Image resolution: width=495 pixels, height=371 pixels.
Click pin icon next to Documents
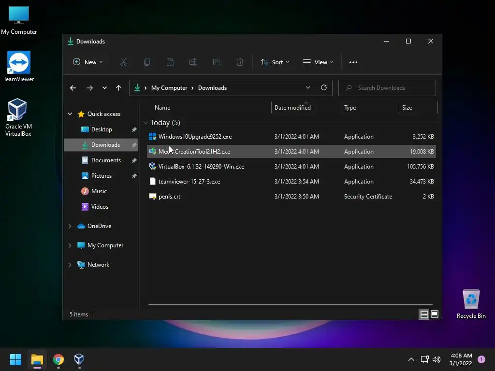[x=134, y=160]
